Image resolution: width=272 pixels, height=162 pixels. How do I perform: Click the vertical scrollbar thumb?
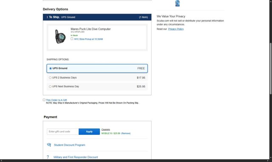tap(270, 68)
